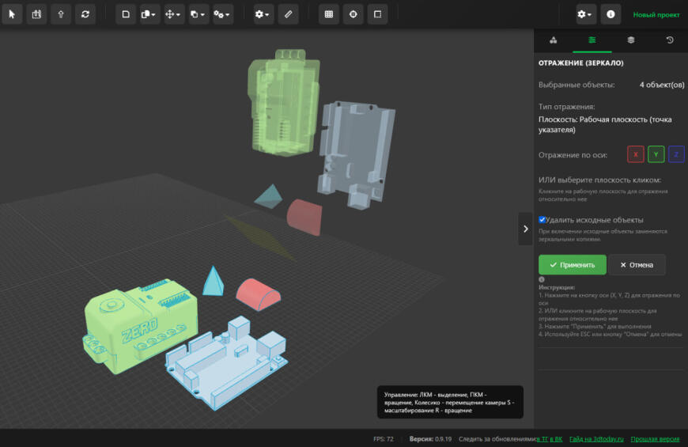Click the mirrored Arduino board preview
The image size is (688, 447).
tap(356, 154)
